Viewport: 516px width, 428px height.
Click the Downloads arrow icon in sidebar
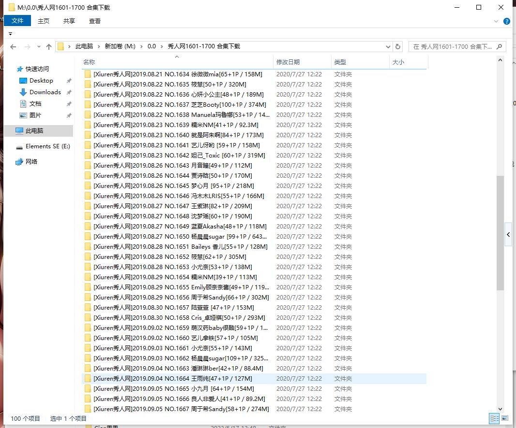pos(23,92)
